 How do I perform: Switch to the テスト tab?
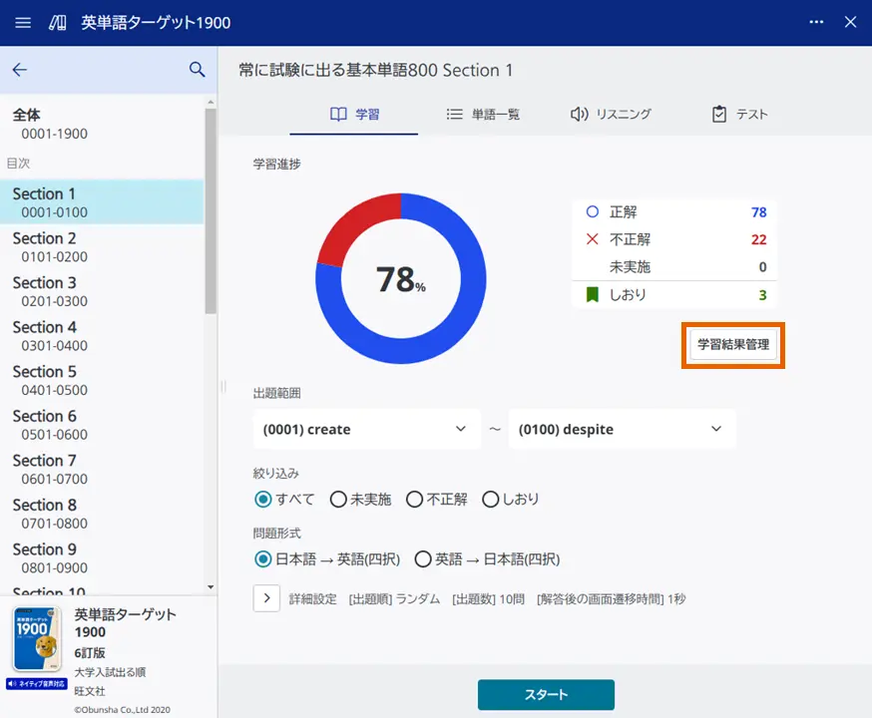[738, 115]
